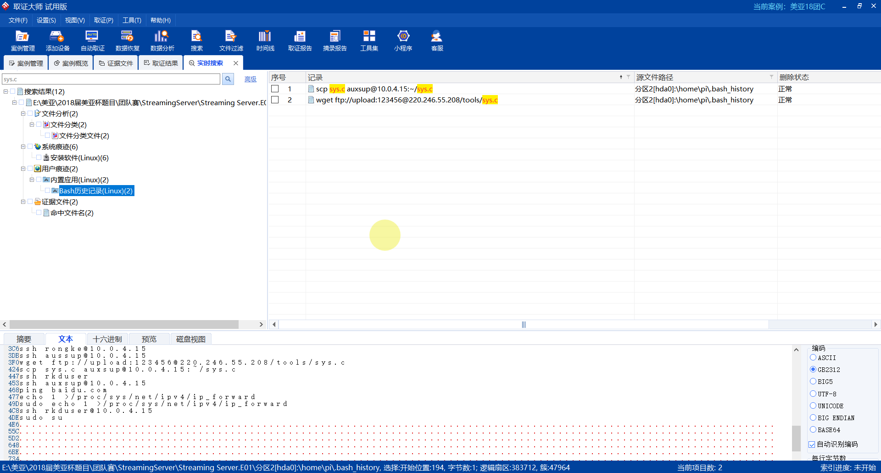This screenshot has width=881, height=473.
Task: Open the 文件(F) menu
Action: 18,20
